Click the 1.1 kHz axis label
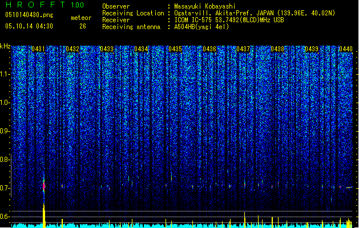This screenshot has width=359, height=228. [x=5, y=74]
